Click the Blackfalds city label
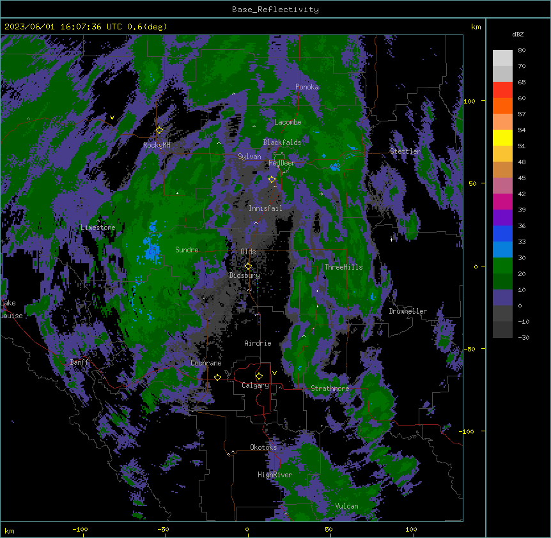This screenshot has height=538, width=551. point(282,142)
